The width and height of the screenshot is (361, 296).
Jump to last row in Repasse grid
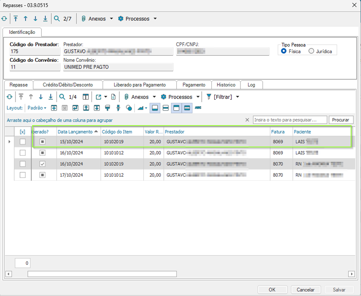pyautogui.click(x=51, y=97)
